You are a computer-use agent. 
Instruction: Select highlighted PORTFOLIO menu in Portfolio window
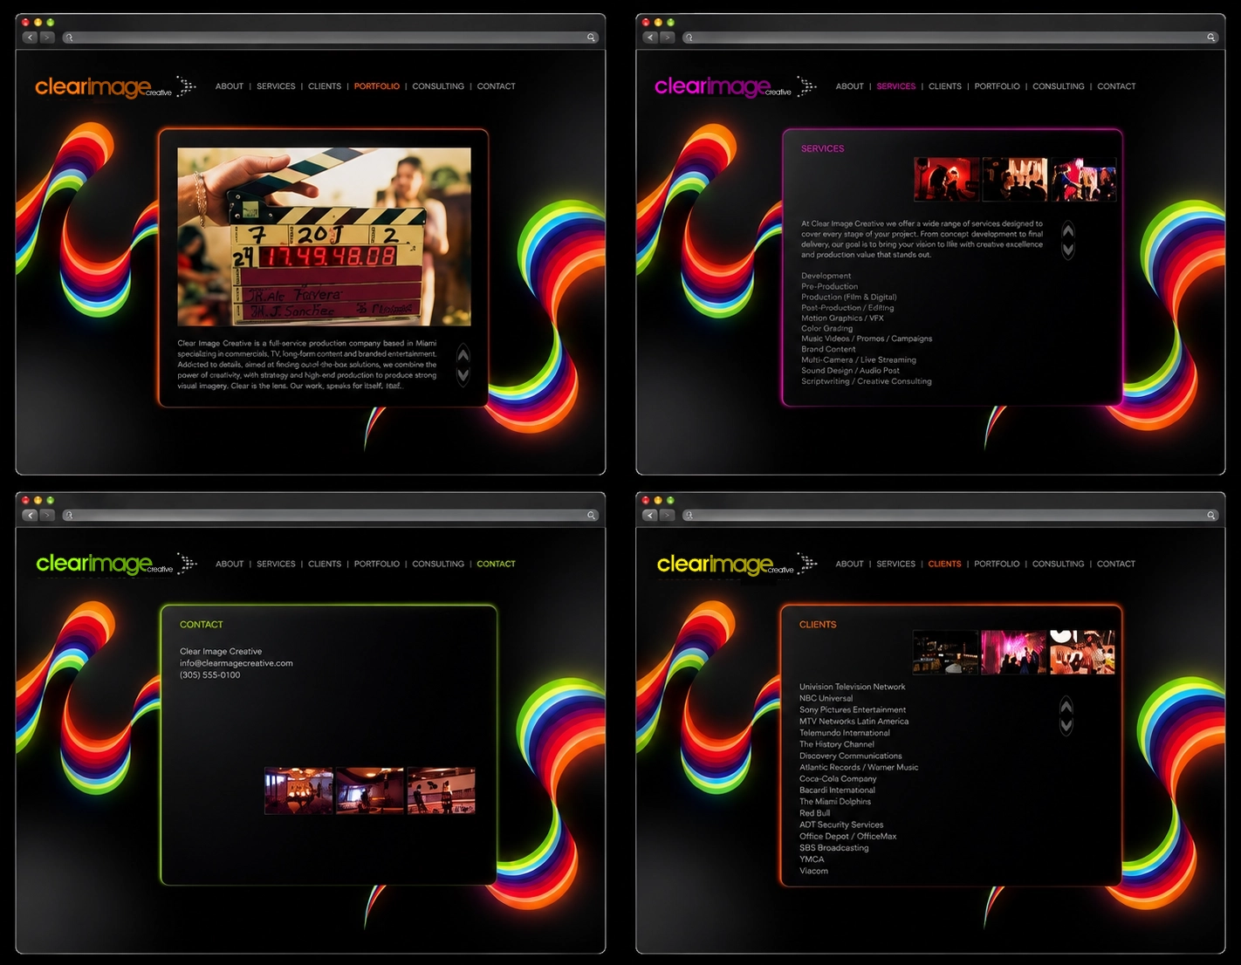click(x=377, y=86)
